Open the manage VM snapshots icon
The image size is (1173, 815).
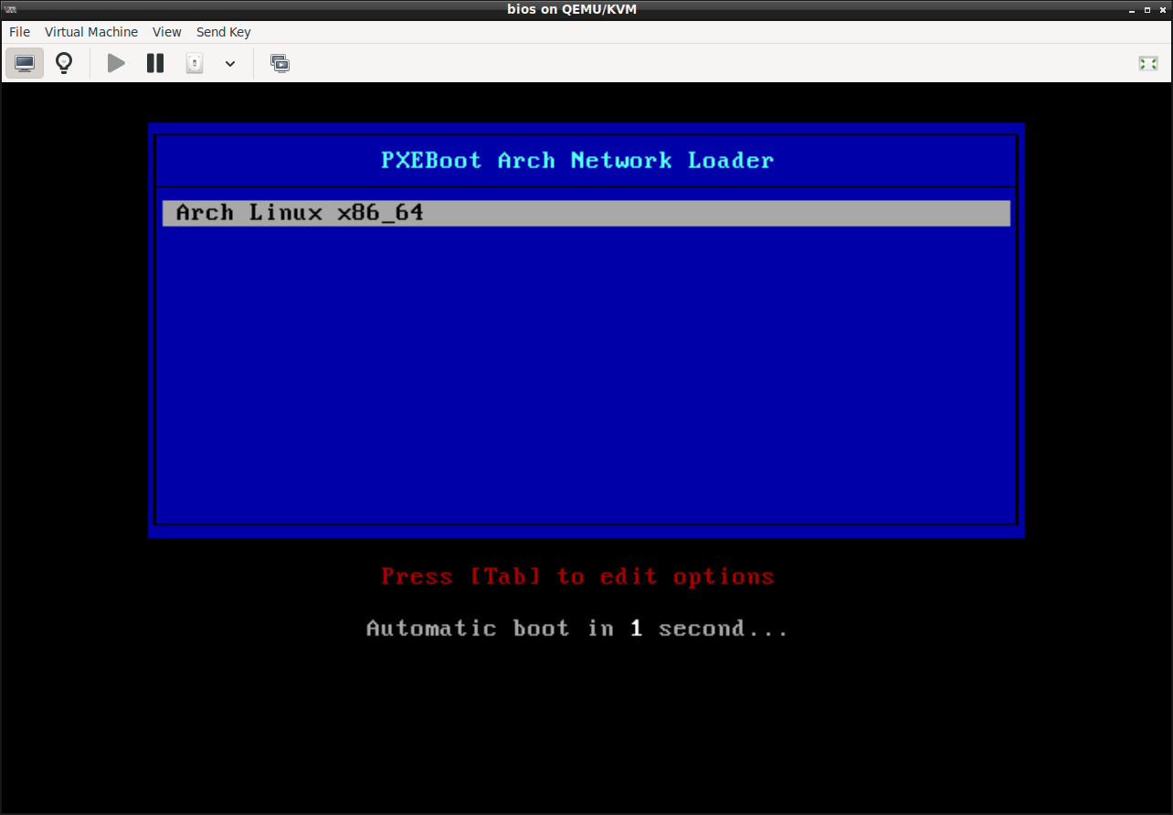(280, 63)
